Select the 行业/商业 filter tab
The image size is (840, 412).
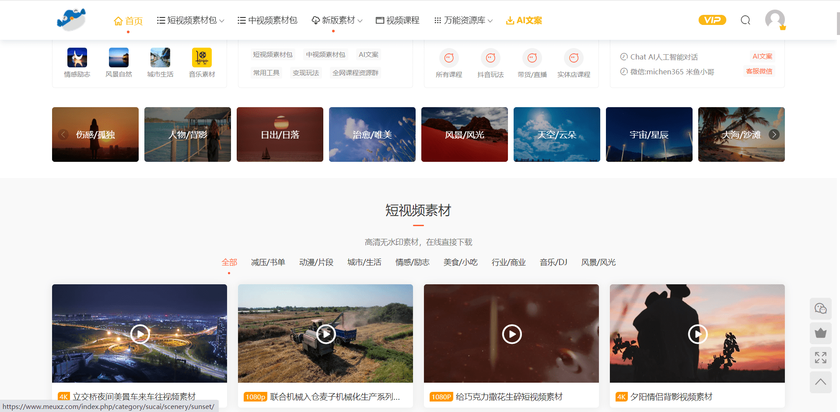[x=509, y=262]
